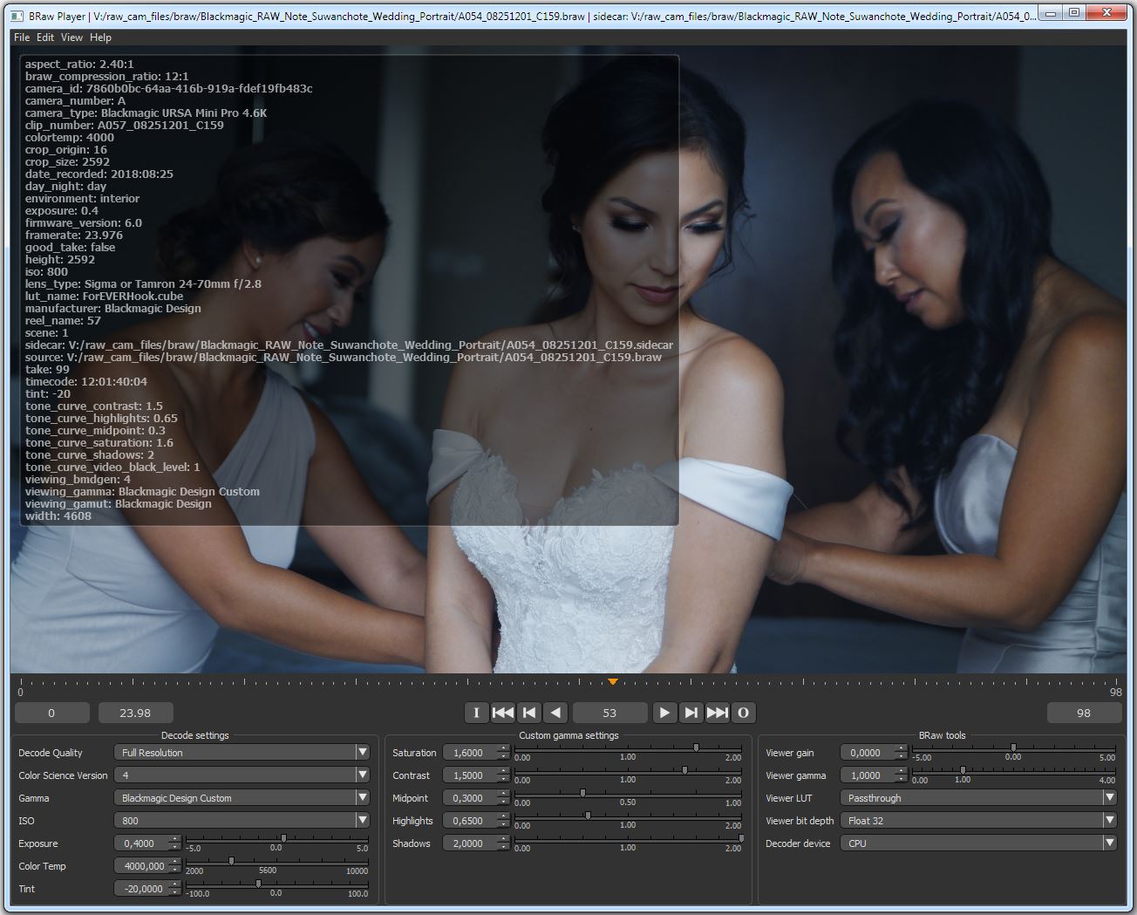
Task: Click the Contrast slider handle
Action: click(684, 770)
